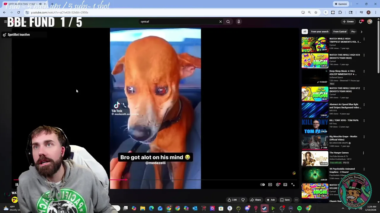Reload the page with refresh icon
Image resolution: width=380 pixels, height=213 pixels.
(x=18, y=12)
